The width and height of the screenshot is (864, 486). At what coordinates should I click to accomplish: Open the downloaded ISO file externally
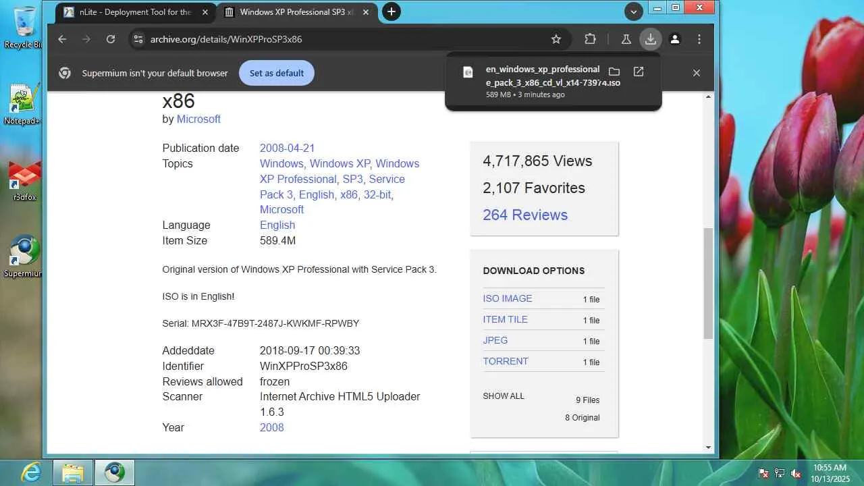click(639, 72)
